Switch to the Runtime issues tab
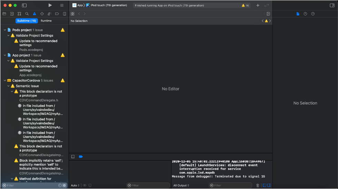This screenshot has height=189, width=338. (x=46, y=21)
